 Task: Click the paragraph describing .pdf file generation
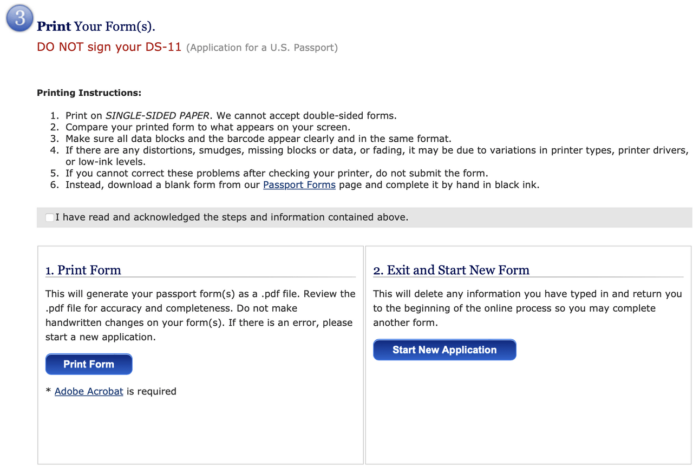click(x=200, y=315)
